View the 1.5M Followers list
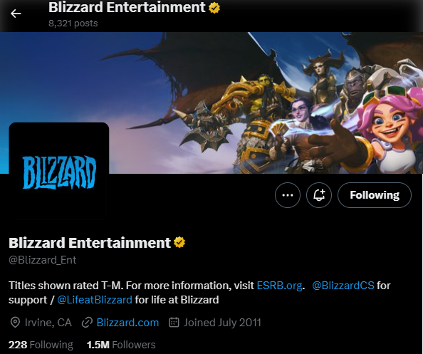Screen dimensions: 423x354 (x=121, y=345)
